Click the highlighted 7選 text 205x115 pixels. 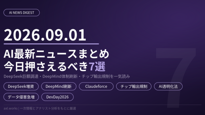(97, 66)
